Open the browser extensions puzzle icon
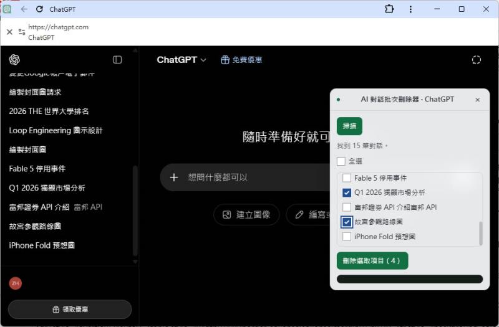499x327 pixels. (389, 9)
